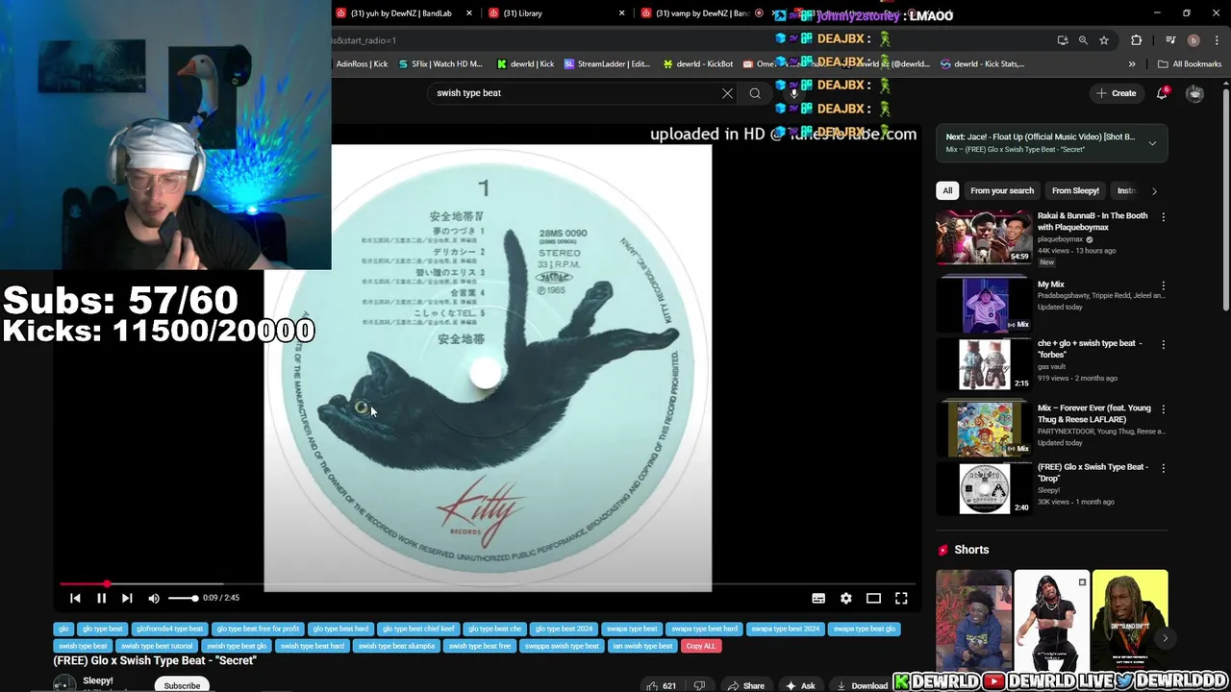Open the Sleepy! channel avatar
This screenshot has width=1231, height=692.
[64, 684]
